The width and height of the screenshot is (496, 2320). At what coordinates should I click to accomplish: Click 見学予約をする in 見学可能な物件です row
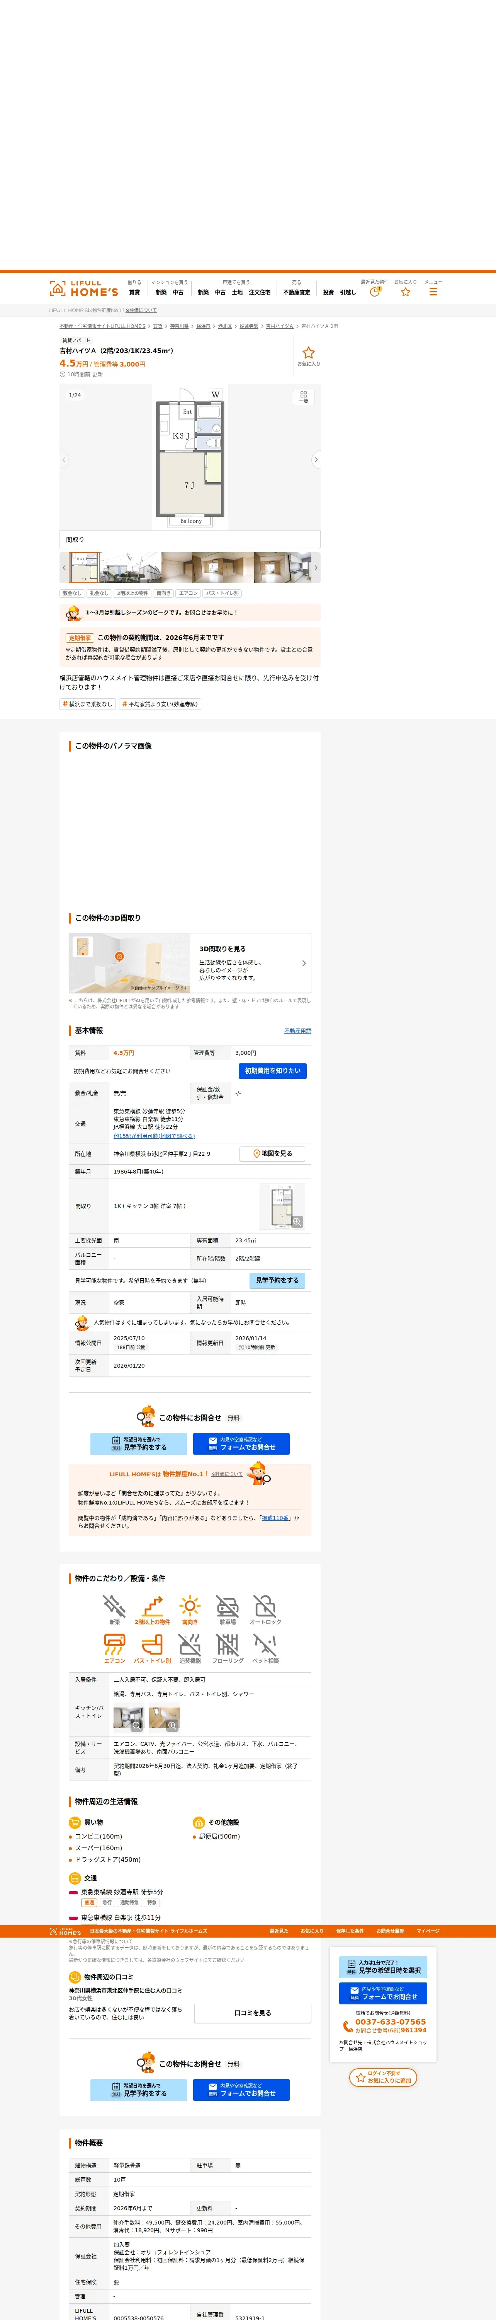click(x=277, y=1281)
